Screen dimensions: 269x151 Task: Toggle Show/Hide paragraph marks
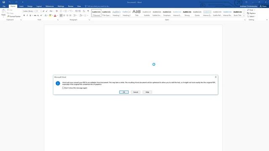pos(88,11)
